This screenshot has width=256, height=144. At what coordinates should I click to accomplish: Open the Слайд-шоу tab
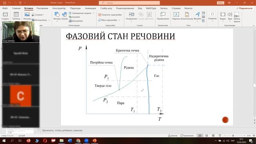pos(106,8)
